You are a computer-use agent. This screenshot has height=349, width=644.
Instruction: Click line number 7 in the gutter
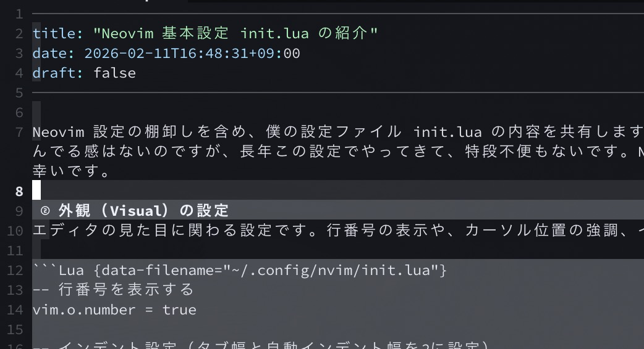19,132
